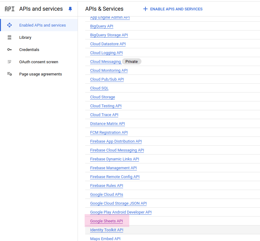Open Google Play Android Developer API
Screen dimensions: 260x241
pyautogui.click(x=121, y=212)
